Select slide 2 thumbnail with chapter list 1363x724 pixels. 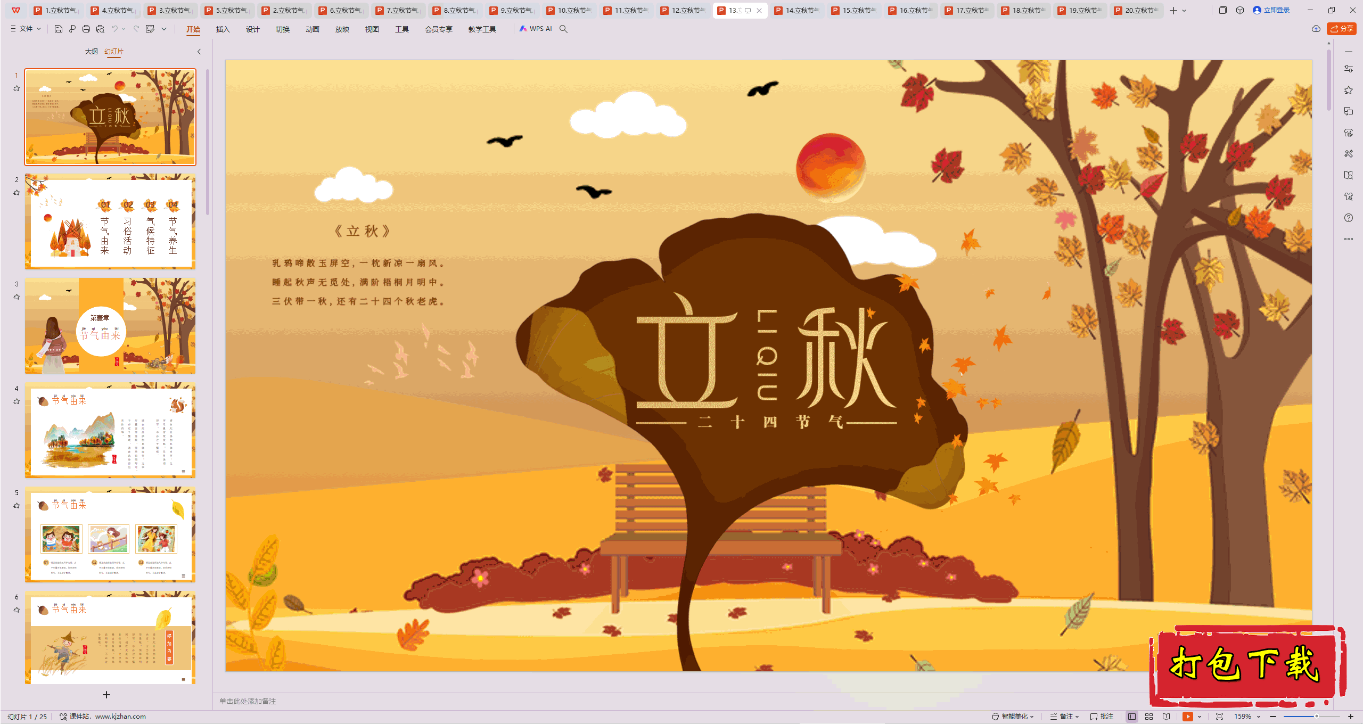pos(110,221)
